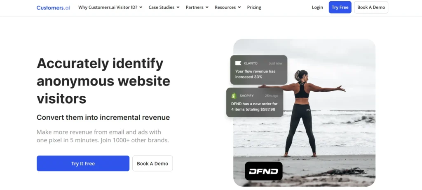
Task: Click the Klaviyo flag icon
Action: tap(238, 63)
